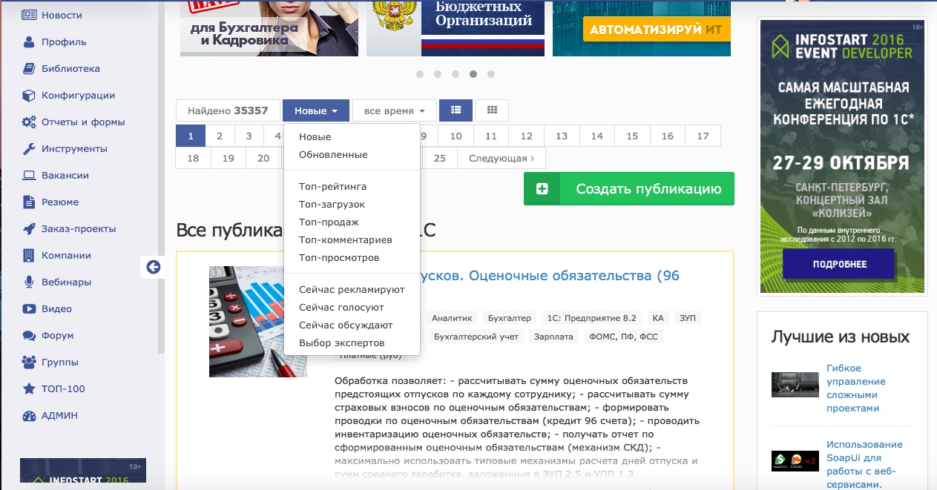Go to the Следующая page
Screen dimensions: 937x490
(502, 158)
